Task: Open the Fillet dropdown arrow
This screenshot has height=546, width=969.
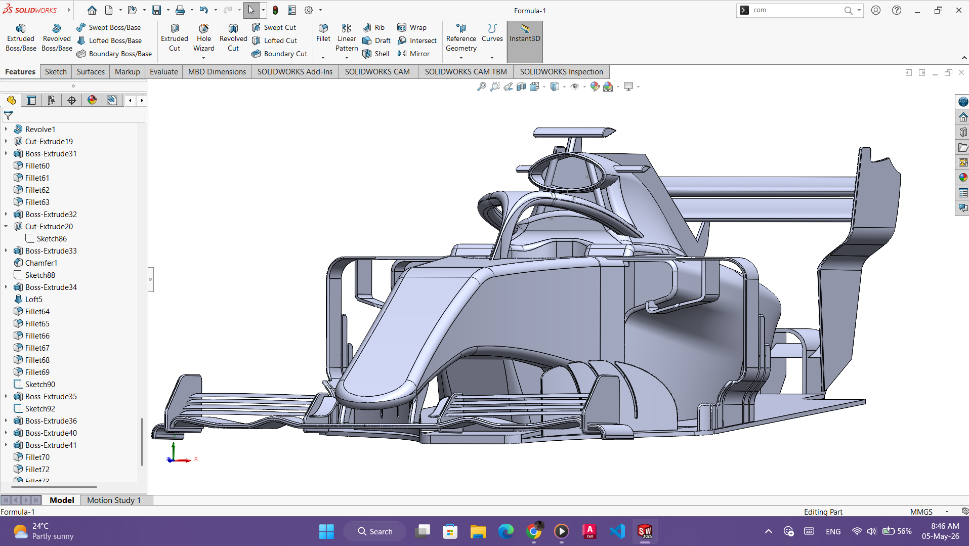Action: pyautogui.click(x=323, y=58)
